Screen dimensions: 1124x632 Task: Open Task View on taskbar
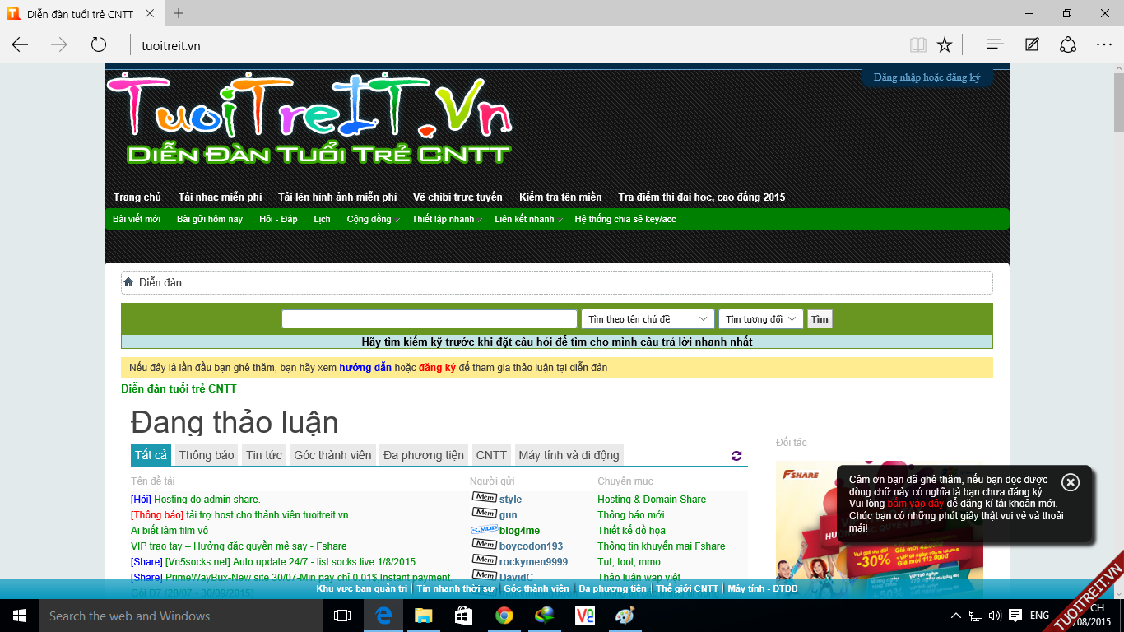tap(342, 616)
